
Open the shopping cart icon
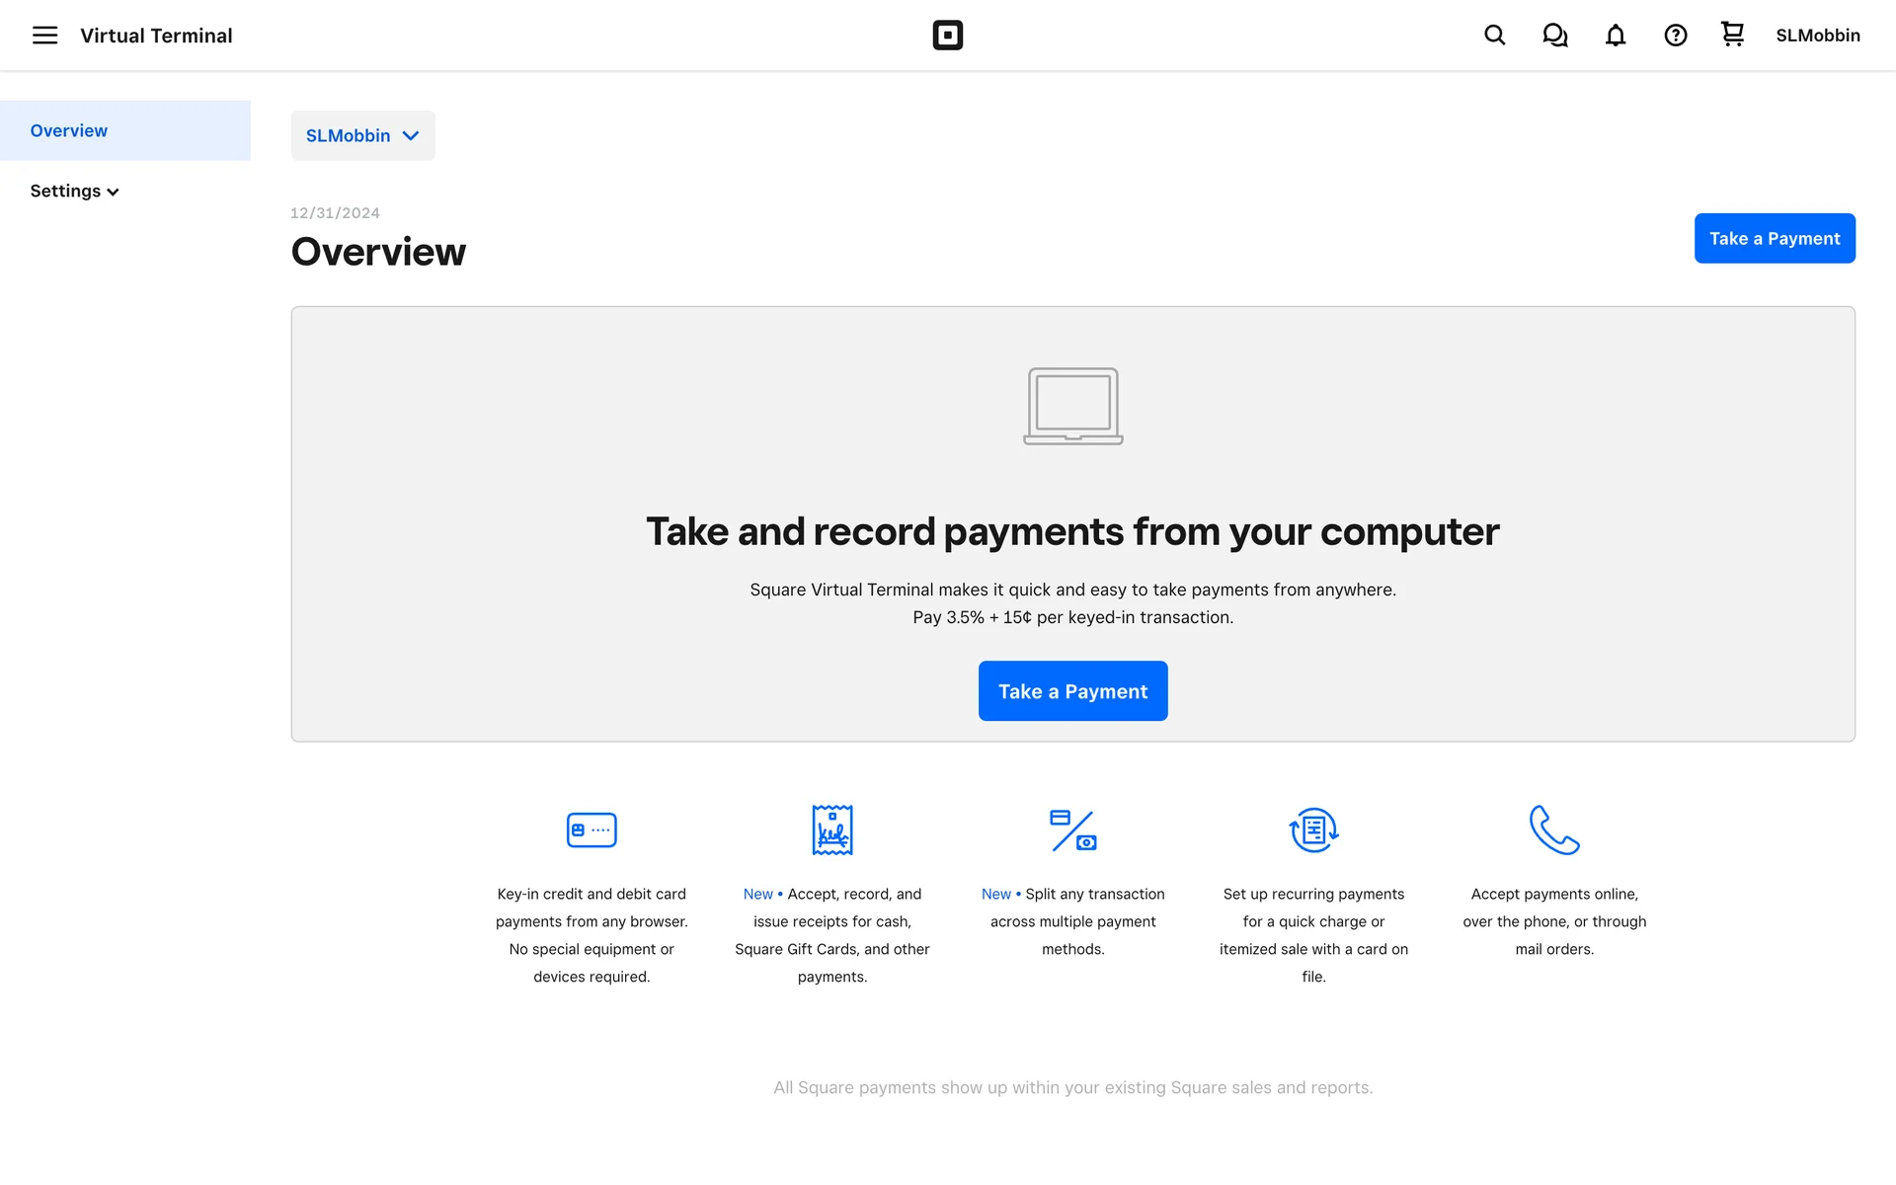point(1732,35)
